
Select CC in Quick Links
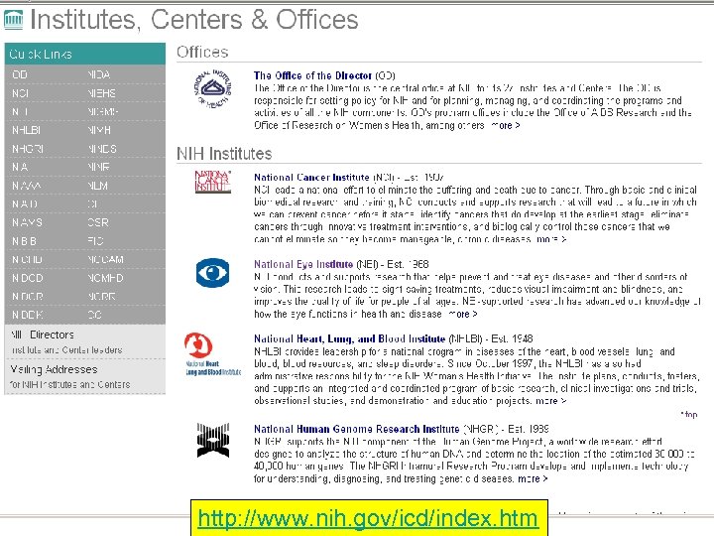(x=95, y=315)
